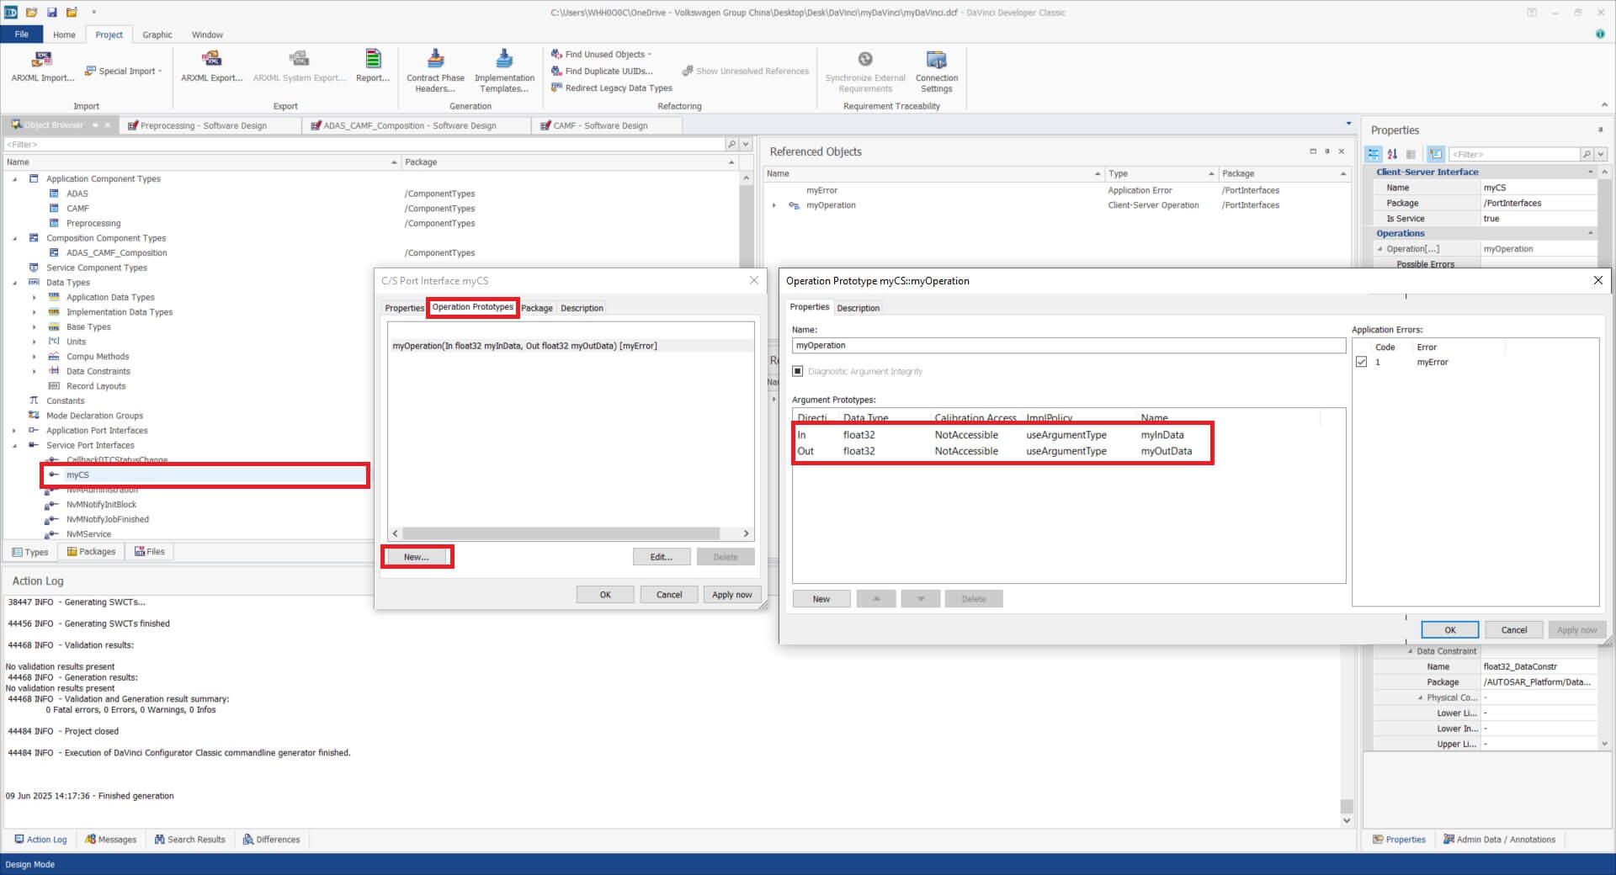Image resolution: width=1616 pixels, height=875 pixels.
Task: Expand myOperation in Referenced Objects
Action: point(774,205)
